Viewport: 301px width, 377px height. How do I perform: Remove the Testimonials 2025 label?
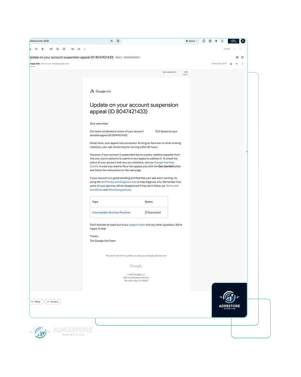(139, 57)
